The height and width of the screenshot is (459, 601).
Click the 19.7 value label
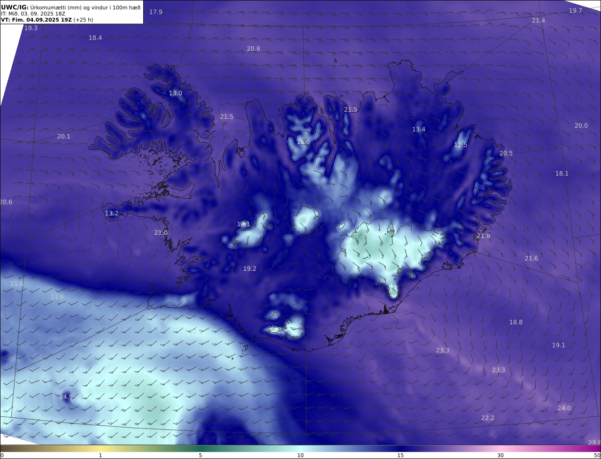point(576,10)
